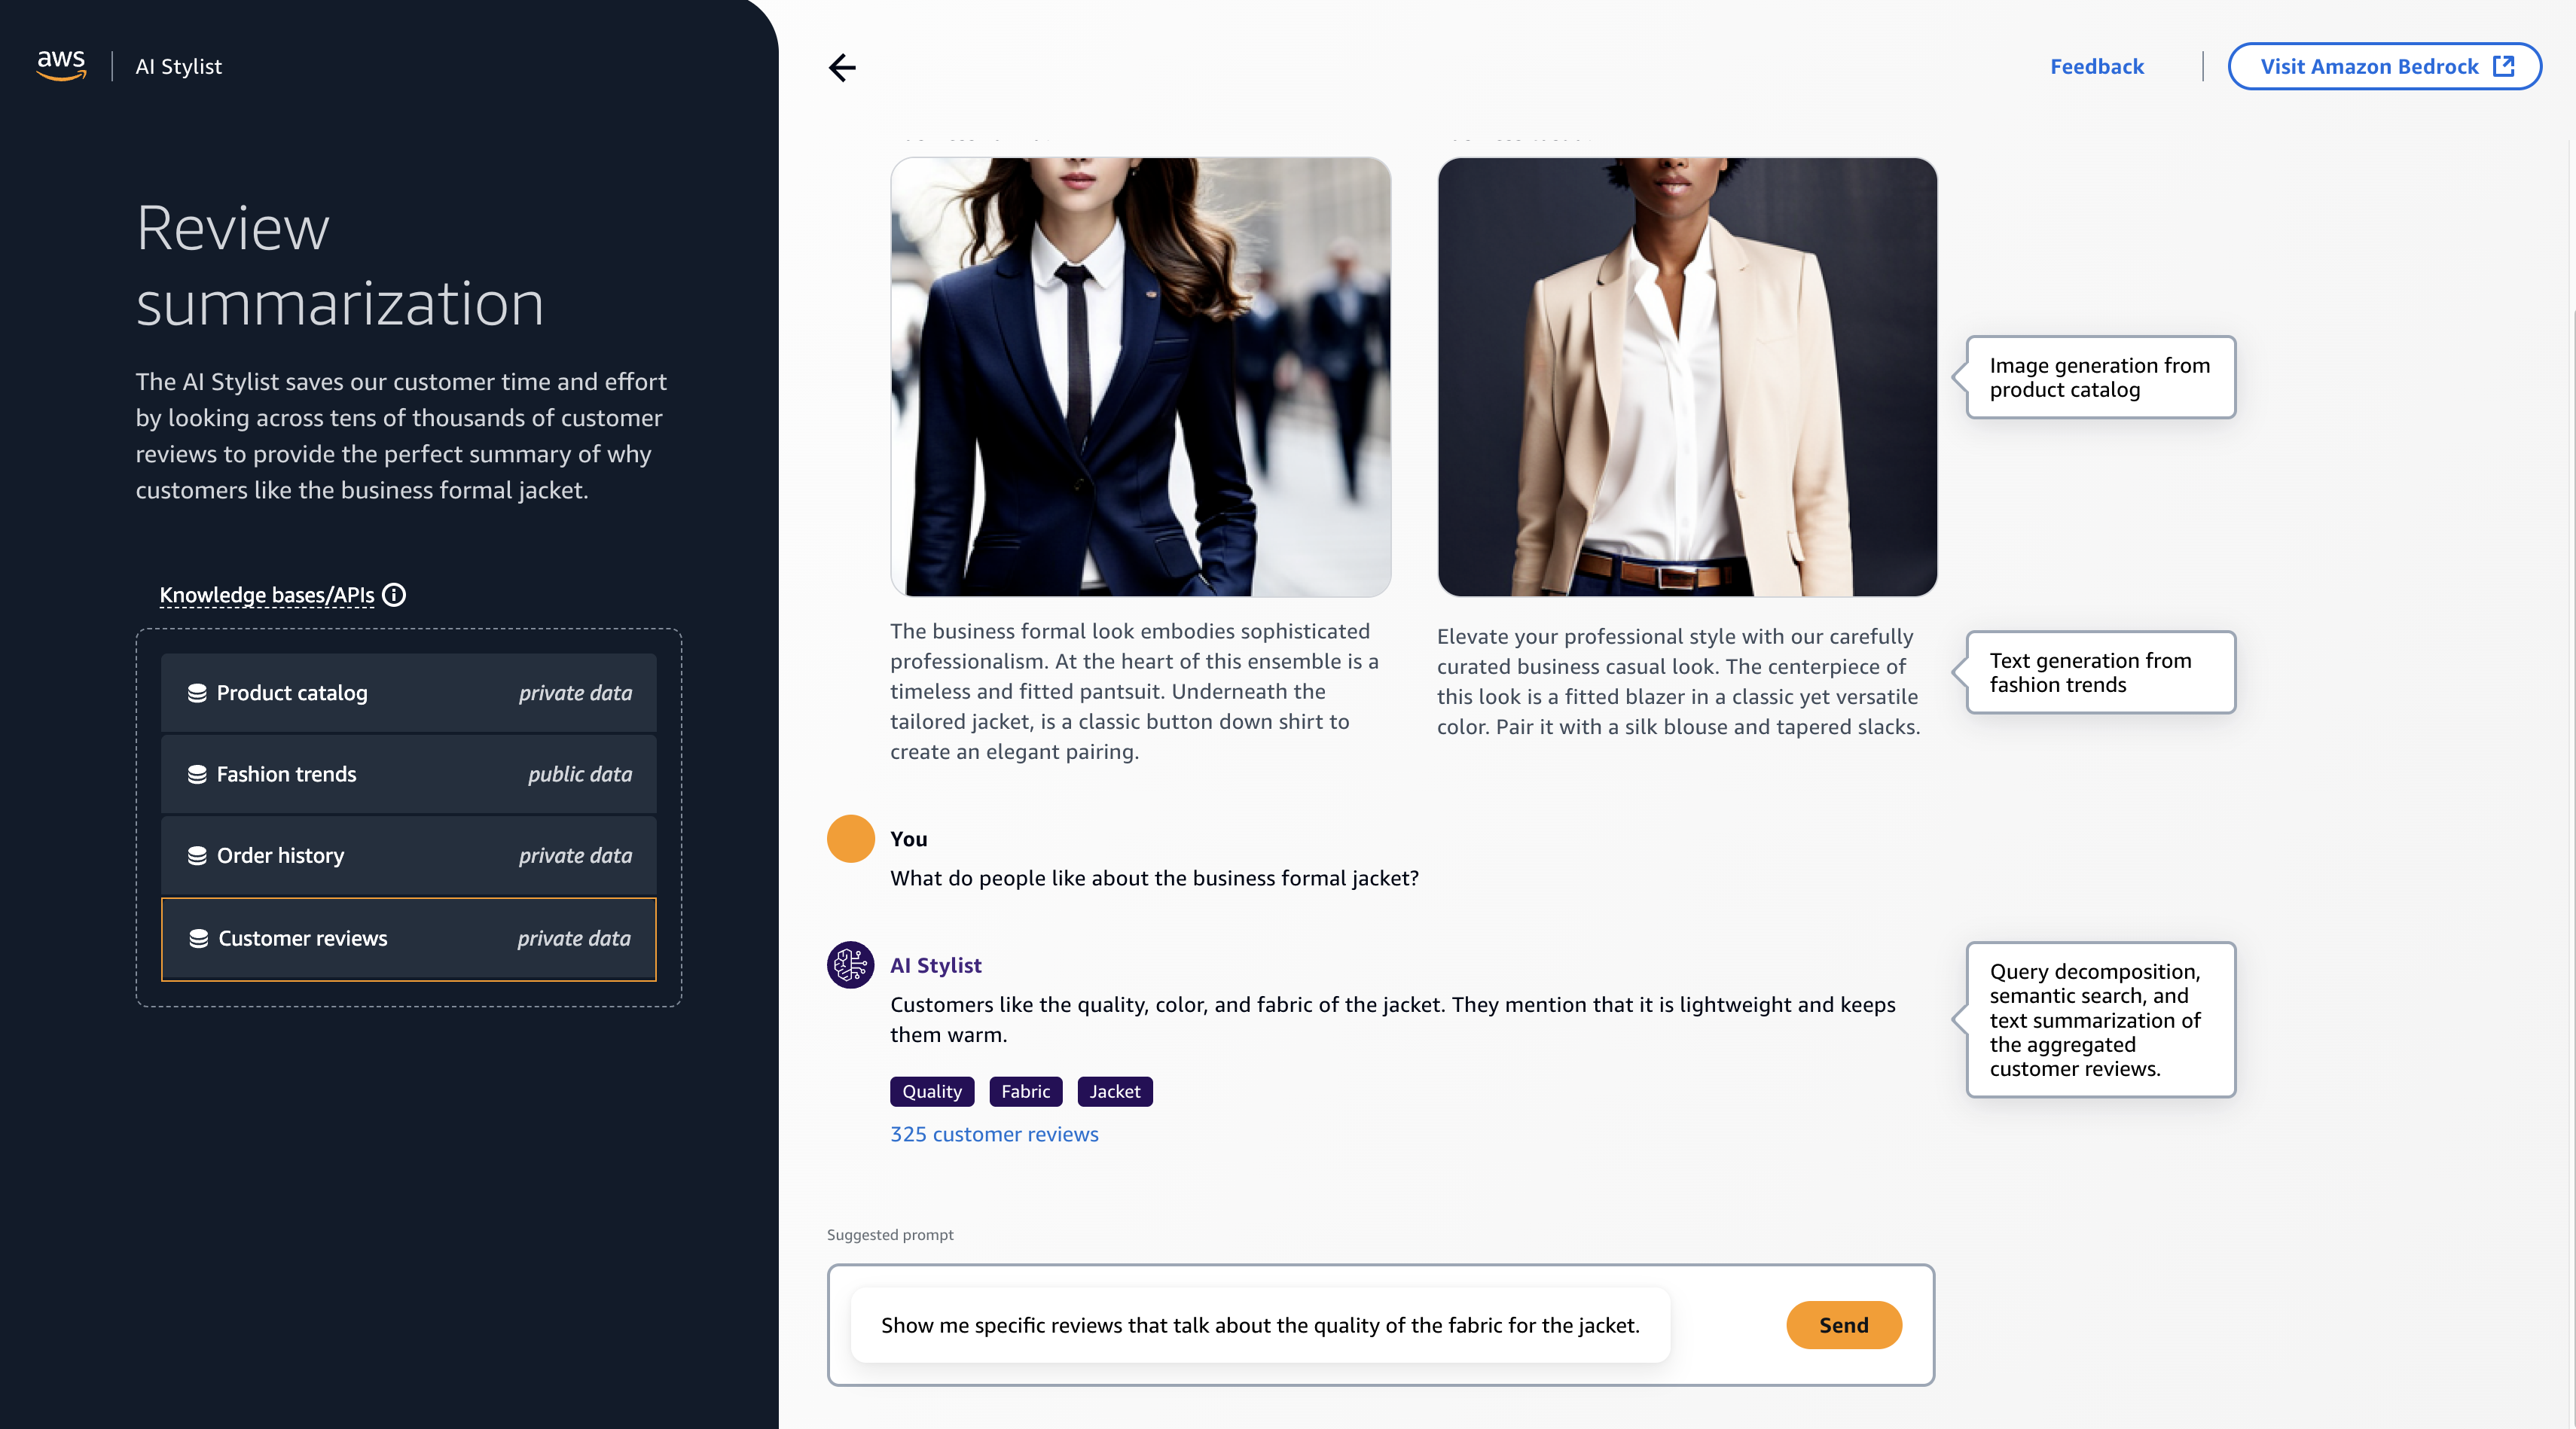Click the external link icon on Visit Amazon Bedrock

coord(2503,66)
